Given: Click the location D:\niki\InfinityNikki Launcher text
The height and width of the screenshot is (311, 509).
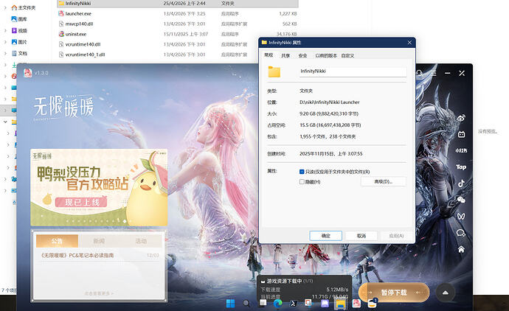Looking at the screenshot, I should [330, 102].
